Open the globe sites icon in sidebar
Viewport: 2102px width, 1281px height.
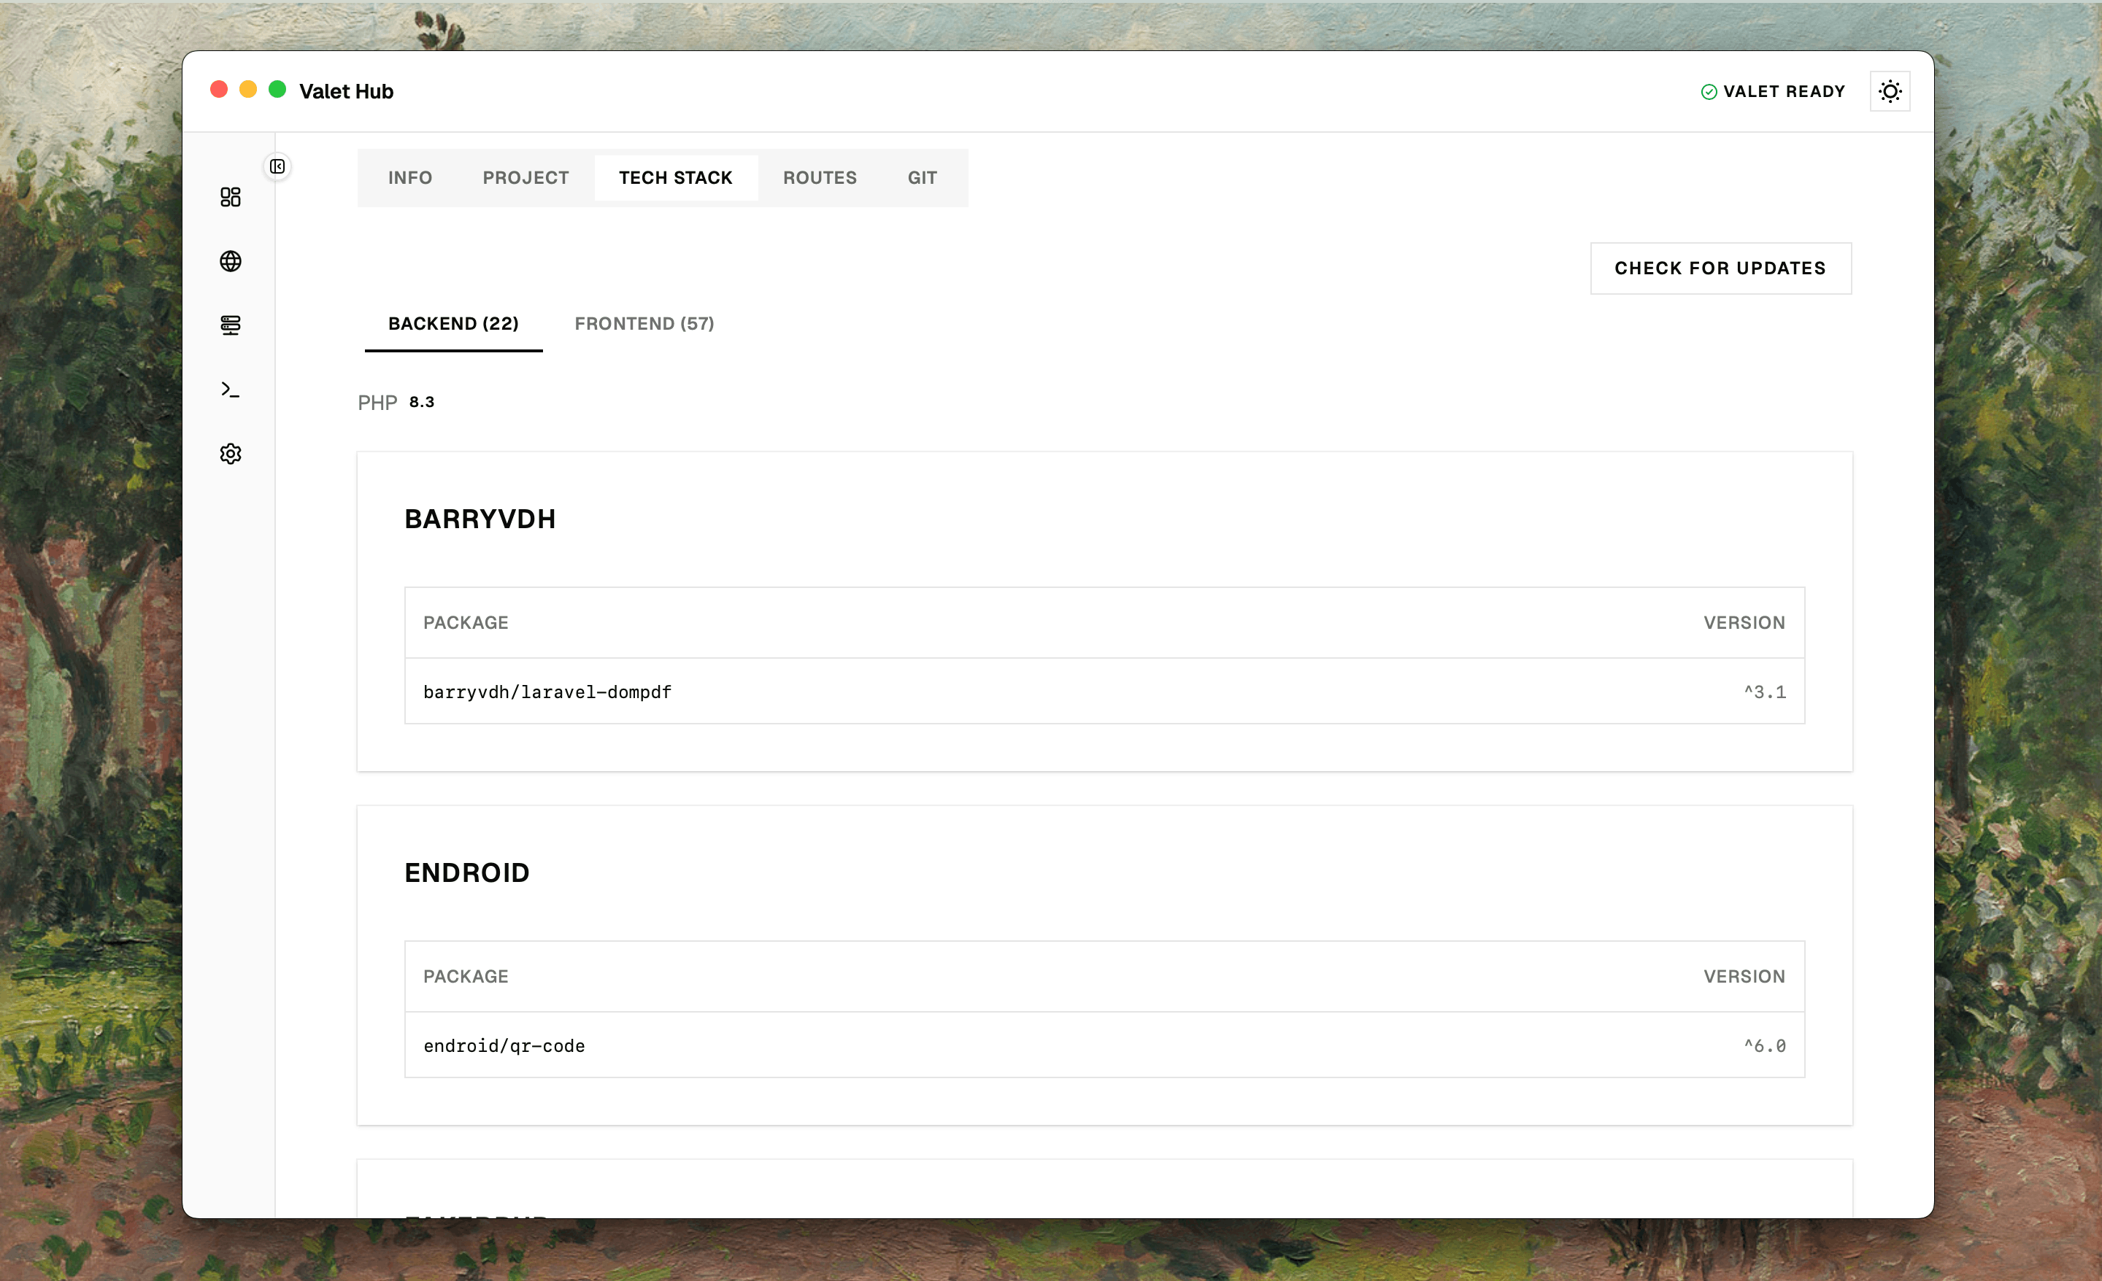231,261
